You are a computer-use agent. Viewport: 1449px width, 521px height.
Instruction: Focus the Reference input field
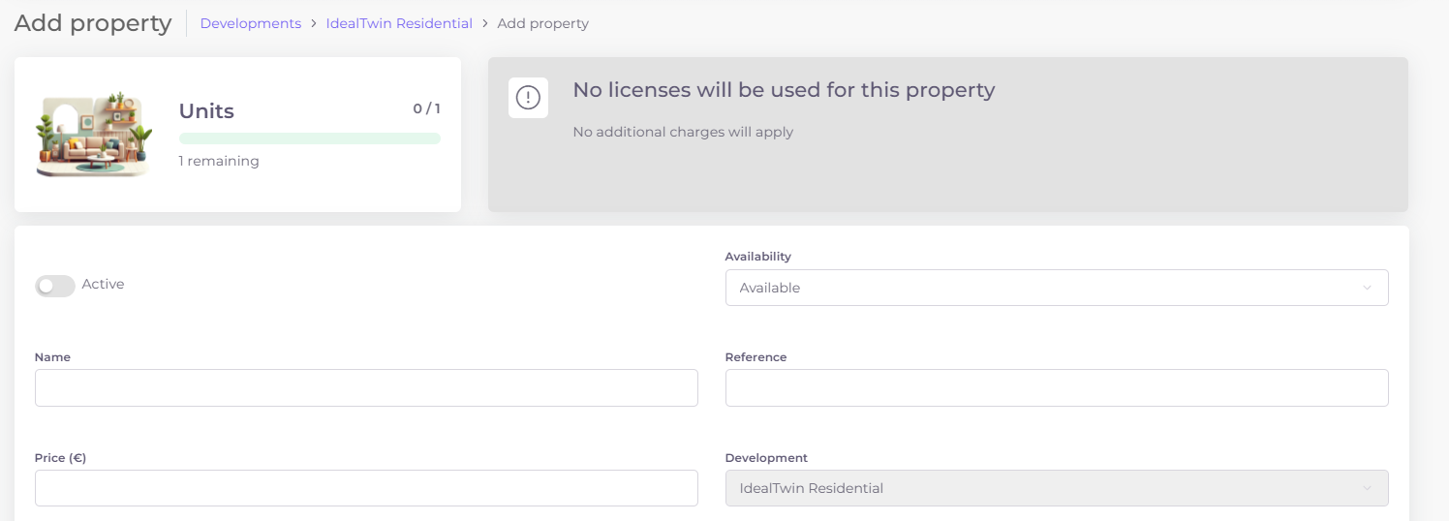tap(1056, 387)
